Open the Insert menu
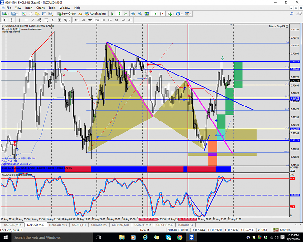The height and width of the screenshot is (242, 303). (29, 8)
